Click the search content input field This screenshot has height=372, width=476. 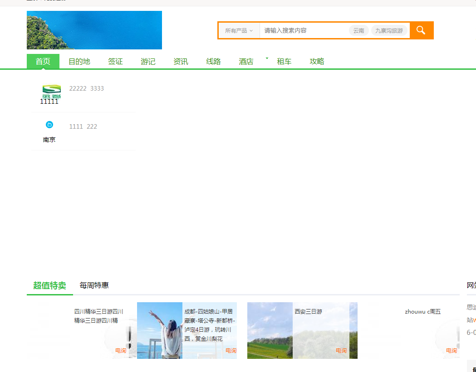point(303,31)
